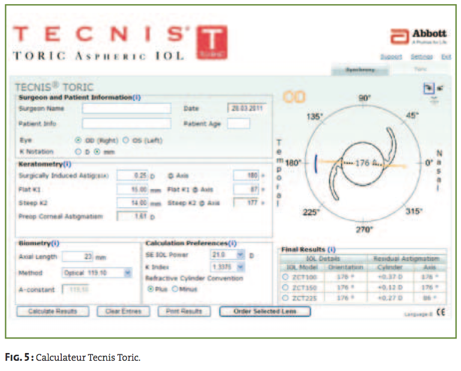Screen dimensions: 461x371
Task: Click info icon for Surgeon and Patient Information
Action: click(x=136, y=97)
